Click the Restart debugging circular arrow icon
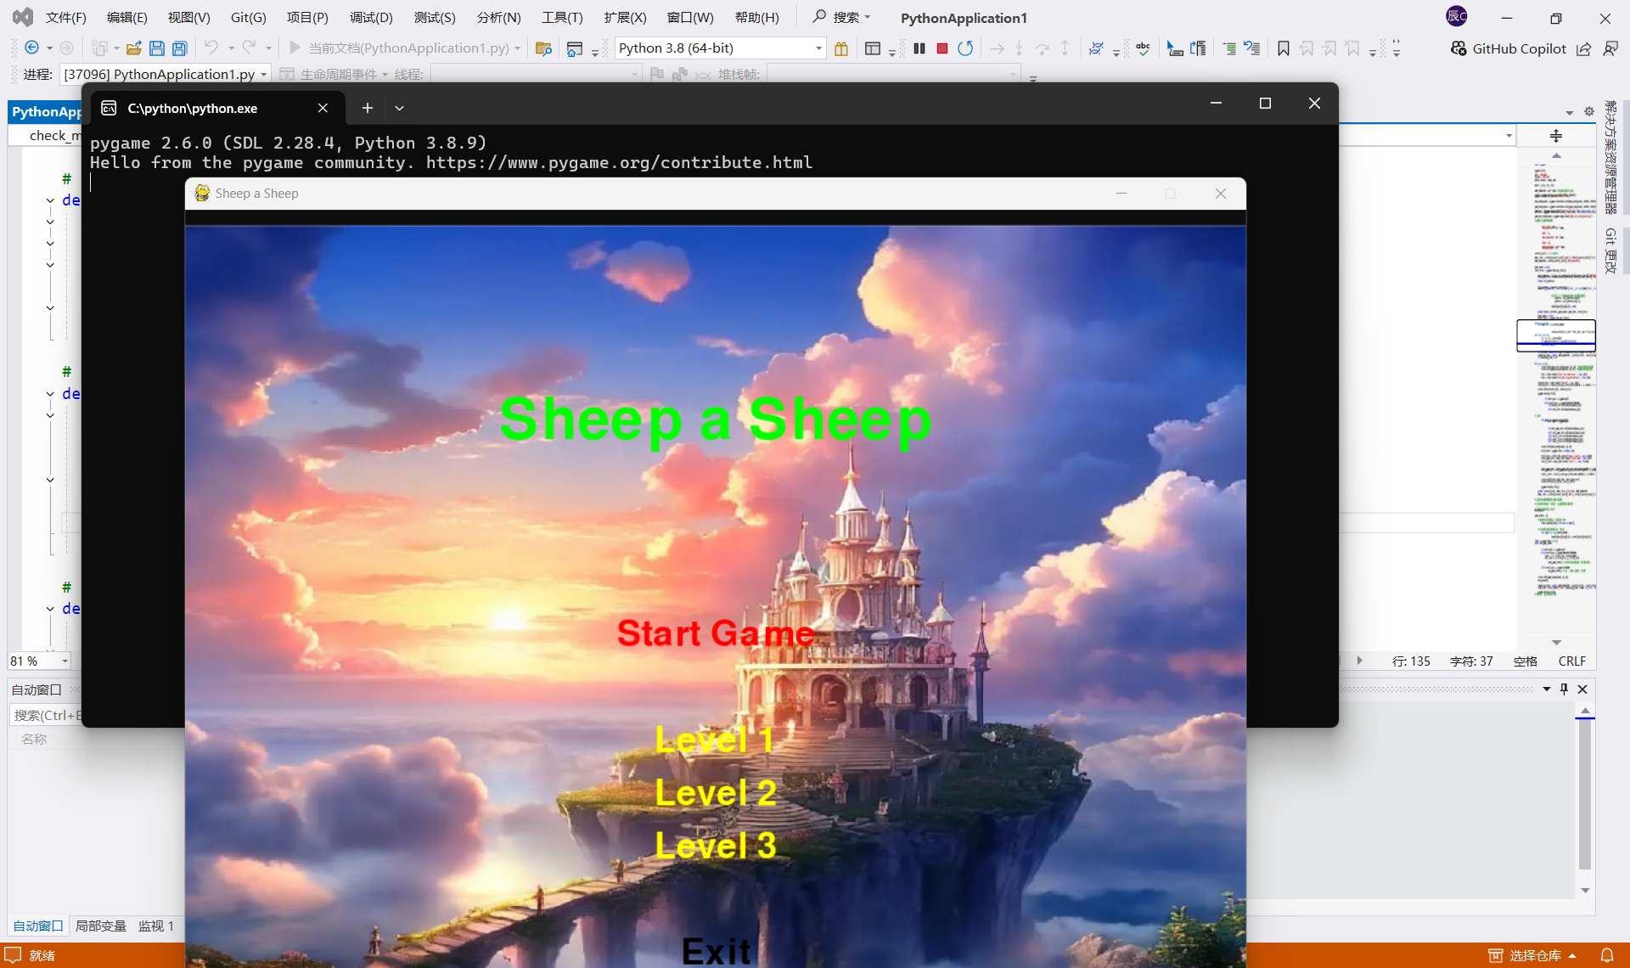Image resolution: width=1630 pixels, height=968 pixels. (x=965, y=48)
